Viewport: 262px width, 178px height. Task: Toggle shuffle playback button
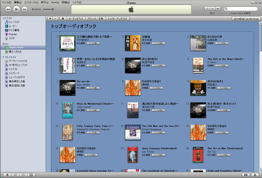(15, 175)
